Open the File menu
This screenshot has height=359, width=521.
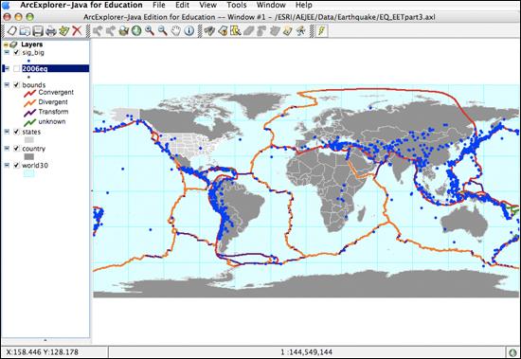tap(159, 5)
